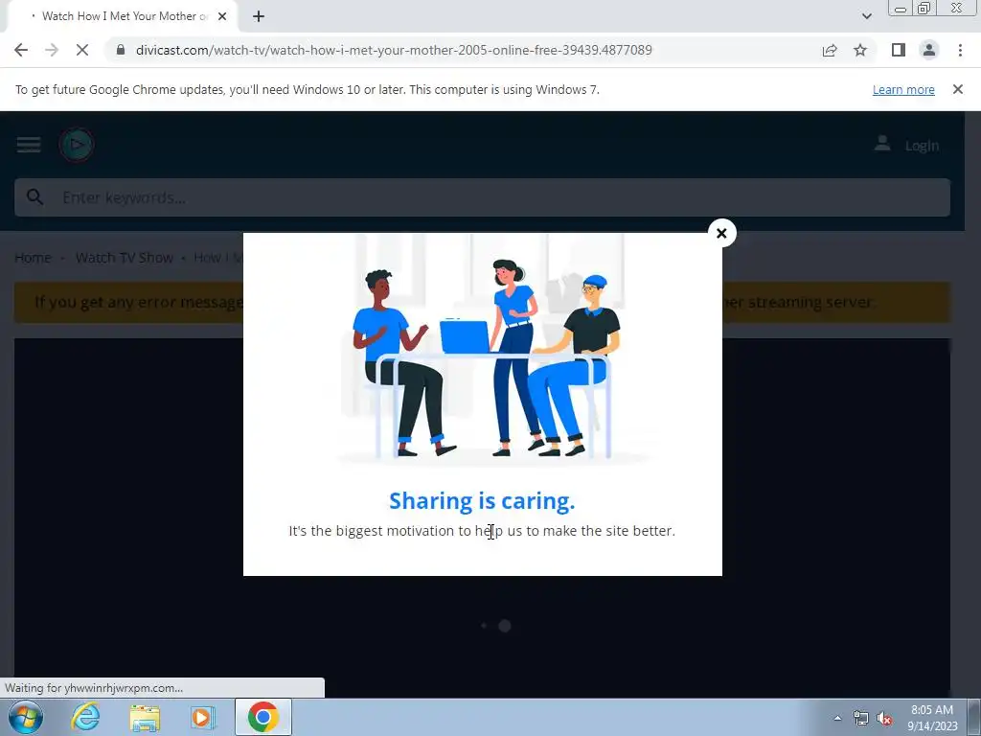981x736 pixels.
Task: Open Windows Explorer folder in taskbar
Action: click(145, 717)
